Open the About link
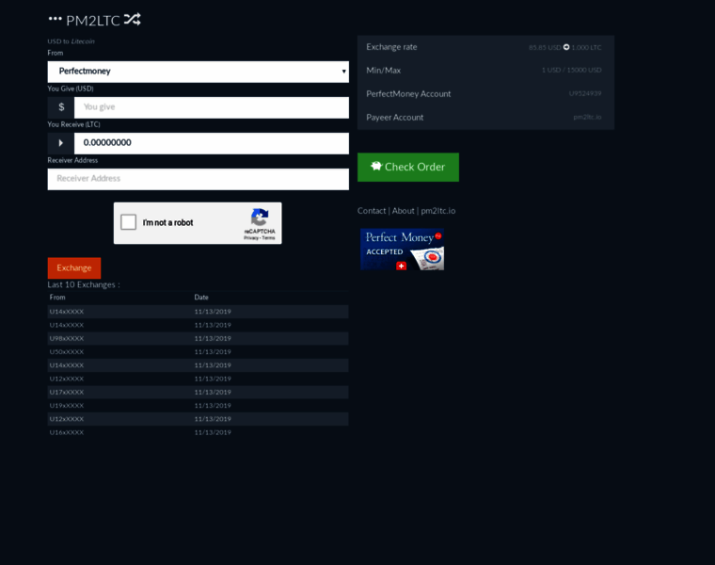 [403, 211]
